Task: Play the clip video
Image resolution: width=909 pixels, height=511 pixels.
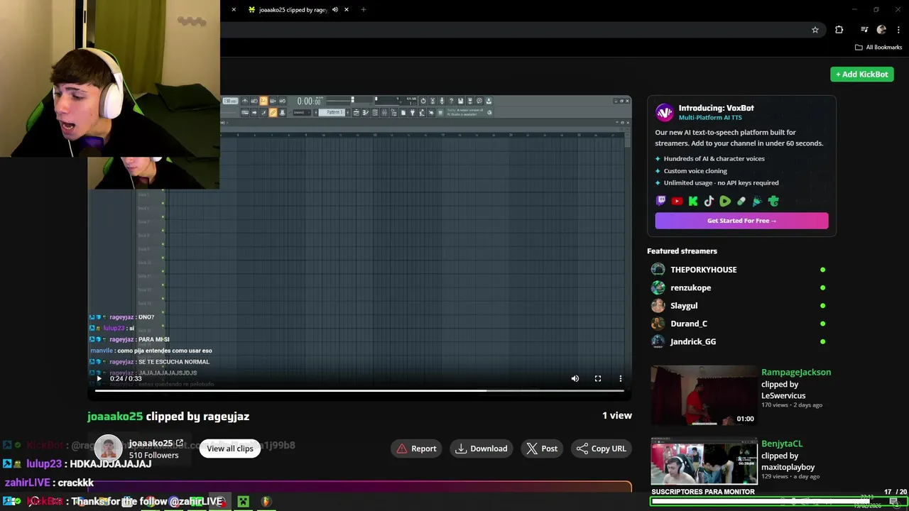Action: pos(99,378)
